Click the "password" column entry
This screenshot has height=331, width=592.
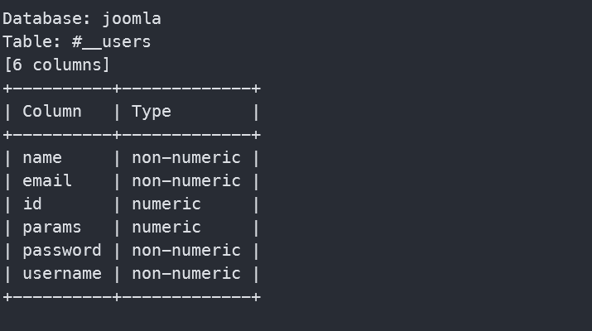click(x=62, y=250)
